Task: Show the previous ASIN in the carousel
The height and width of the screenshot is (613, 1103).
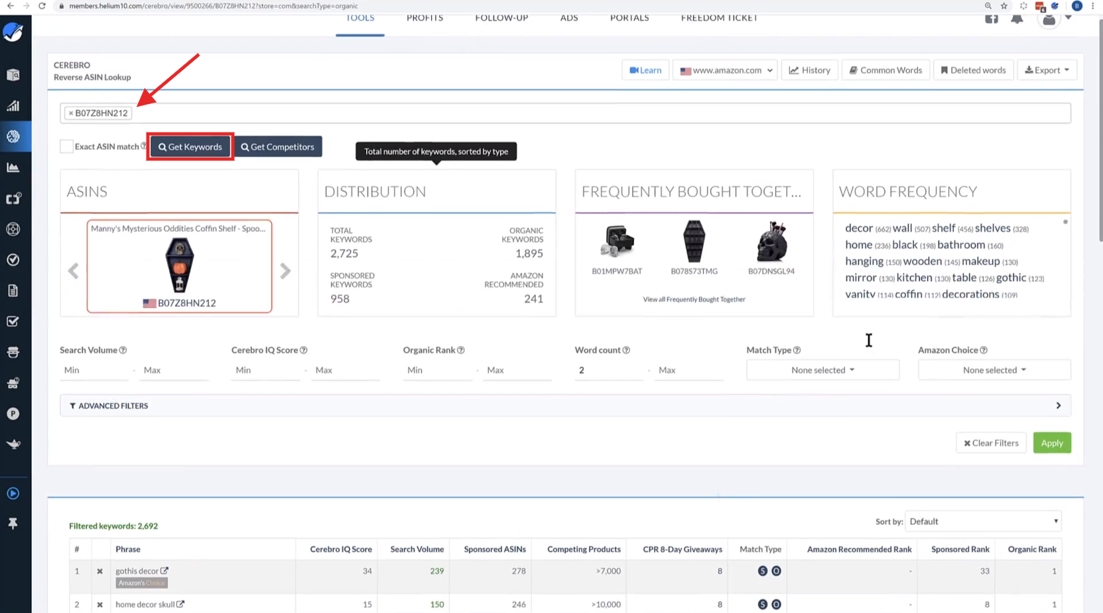Action: 74,271
